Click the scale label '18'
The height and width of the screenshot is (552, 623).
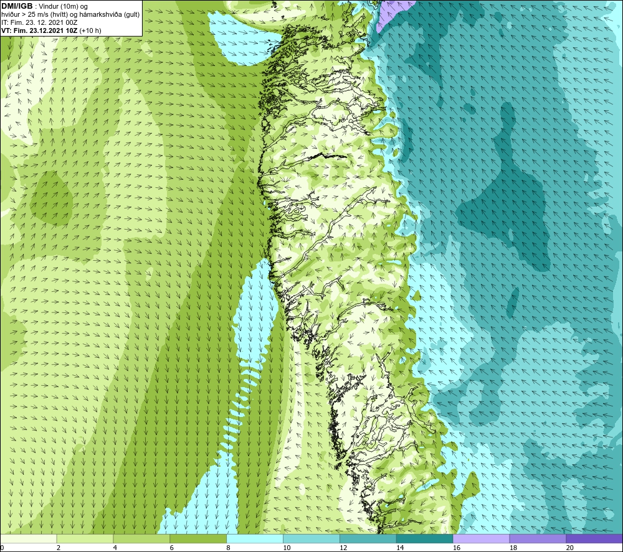(513, 548)
